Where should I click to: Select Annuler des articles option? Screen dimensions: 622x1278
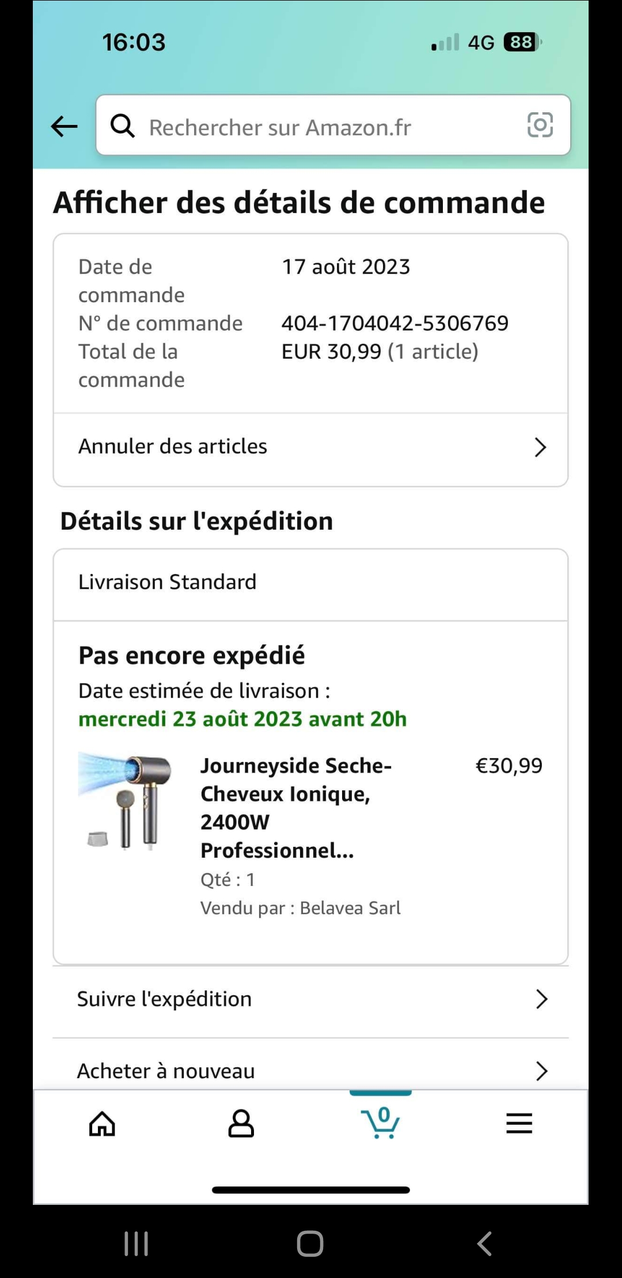tap(173, 447)
